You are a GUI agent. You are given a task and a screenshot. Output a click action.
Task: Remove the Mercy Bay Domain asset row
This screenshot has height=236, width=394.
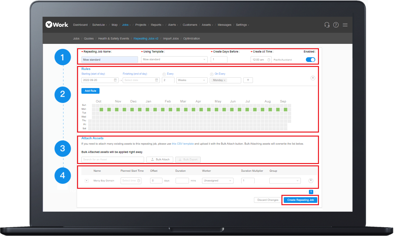pyautogui.click(x=311, y=180)
